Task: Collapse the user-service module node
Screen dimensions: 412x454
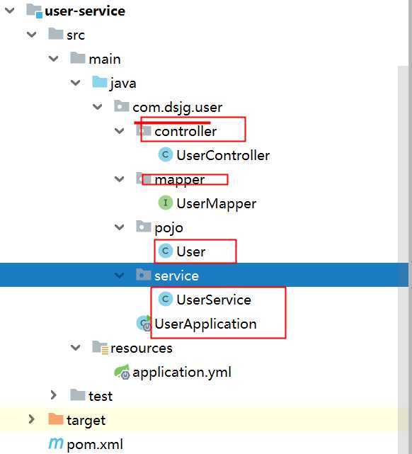Action: tap(10, 11)
